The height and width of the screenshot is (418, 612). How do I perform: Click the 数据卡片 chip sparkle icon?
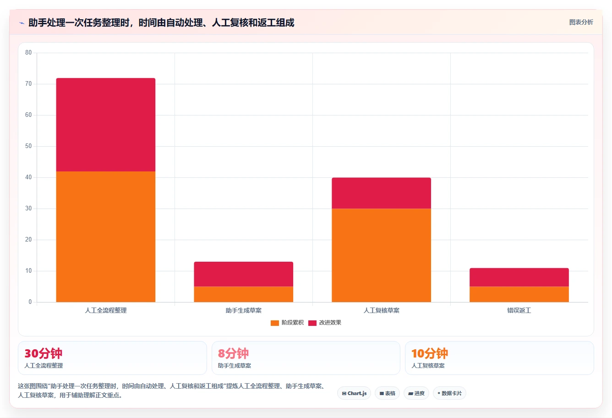(439, 393)
